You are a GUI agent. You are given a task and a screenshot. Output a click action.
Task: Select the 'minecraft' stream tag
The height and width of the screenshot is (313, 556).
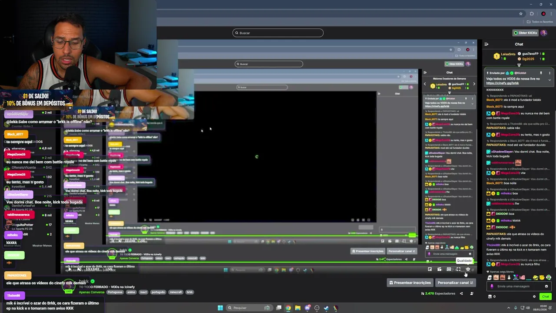[x=175, y=292]
